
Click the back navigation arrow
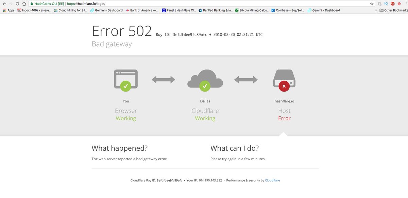click(x=4, y=4)
